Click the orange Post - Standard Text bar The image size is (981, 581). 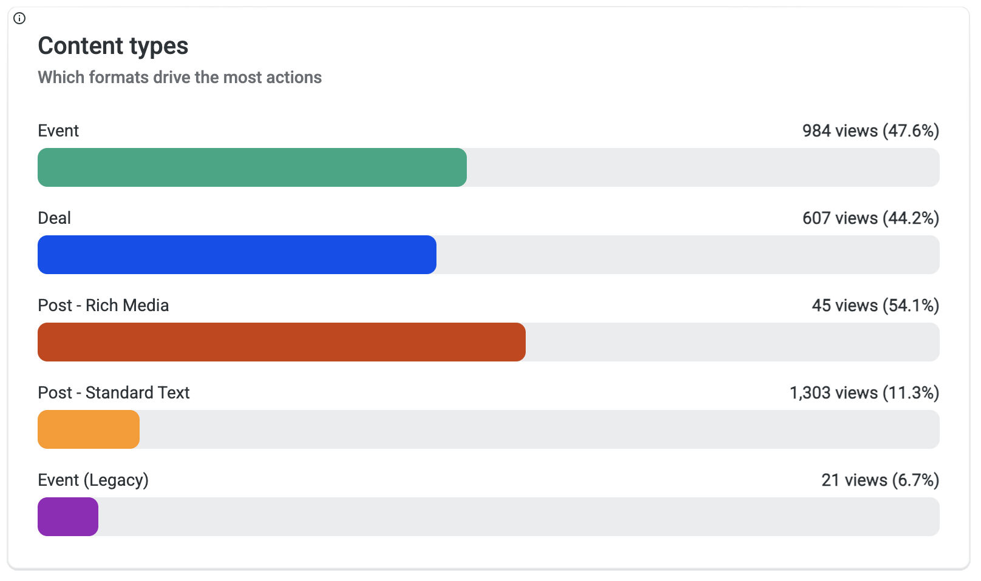[x=89, y=429]
